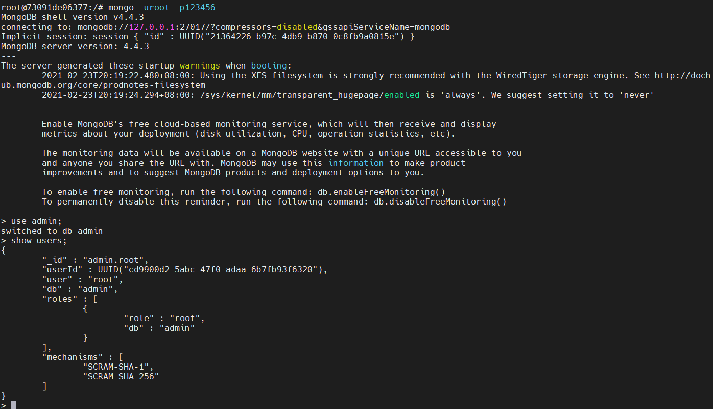Click the "_id" : "admin.root" line

coord(95,260)
